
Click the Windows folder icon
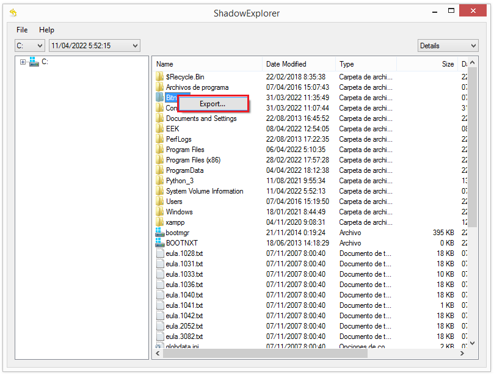pyautogui.click(x=160, y=212)
